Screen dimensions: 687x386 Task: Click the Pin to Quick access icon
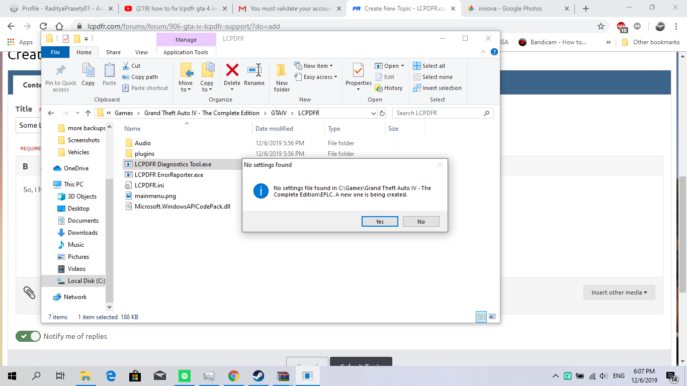tap(61, 71)
